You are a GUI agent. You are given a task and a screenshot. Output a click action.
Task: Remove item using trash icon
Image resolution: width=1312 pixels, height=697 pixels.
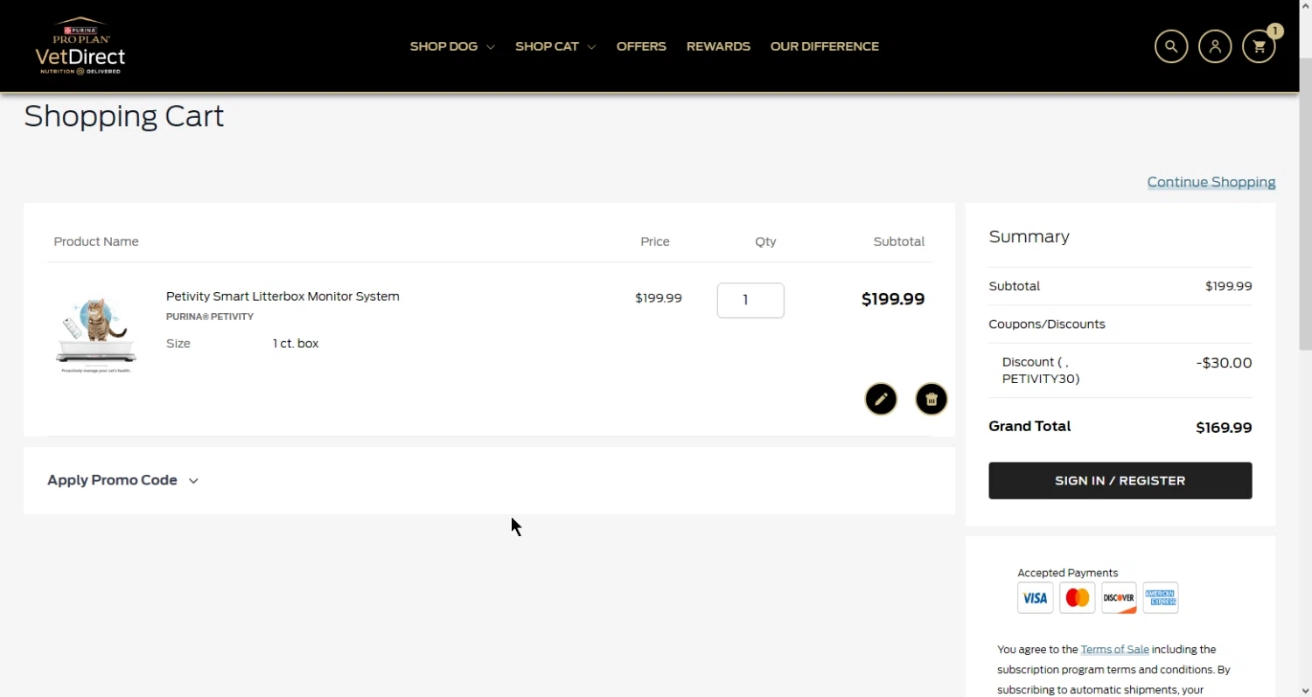click(x=932, y=399)
